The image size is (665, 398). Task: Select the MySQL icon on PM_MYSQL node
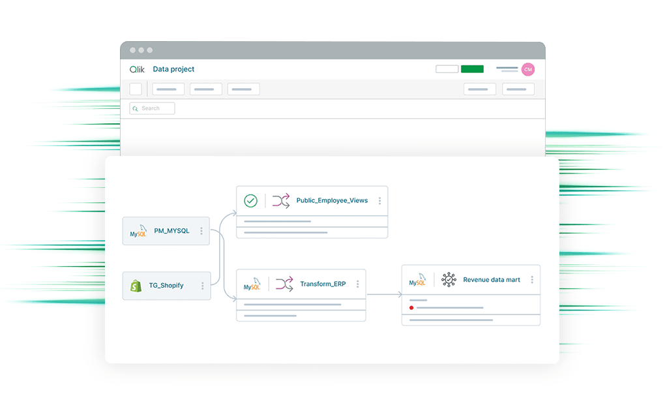pyautogui.click(x=138, y=231)
